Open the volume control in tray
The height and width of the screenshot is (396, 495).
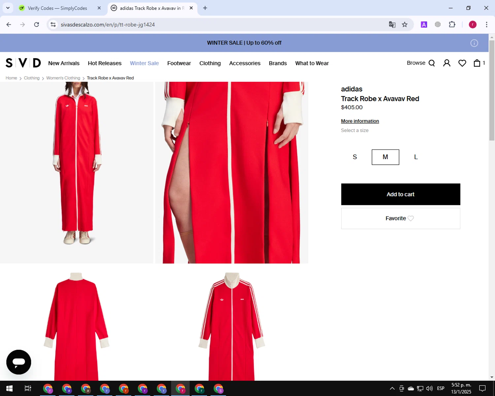[429, 388]
